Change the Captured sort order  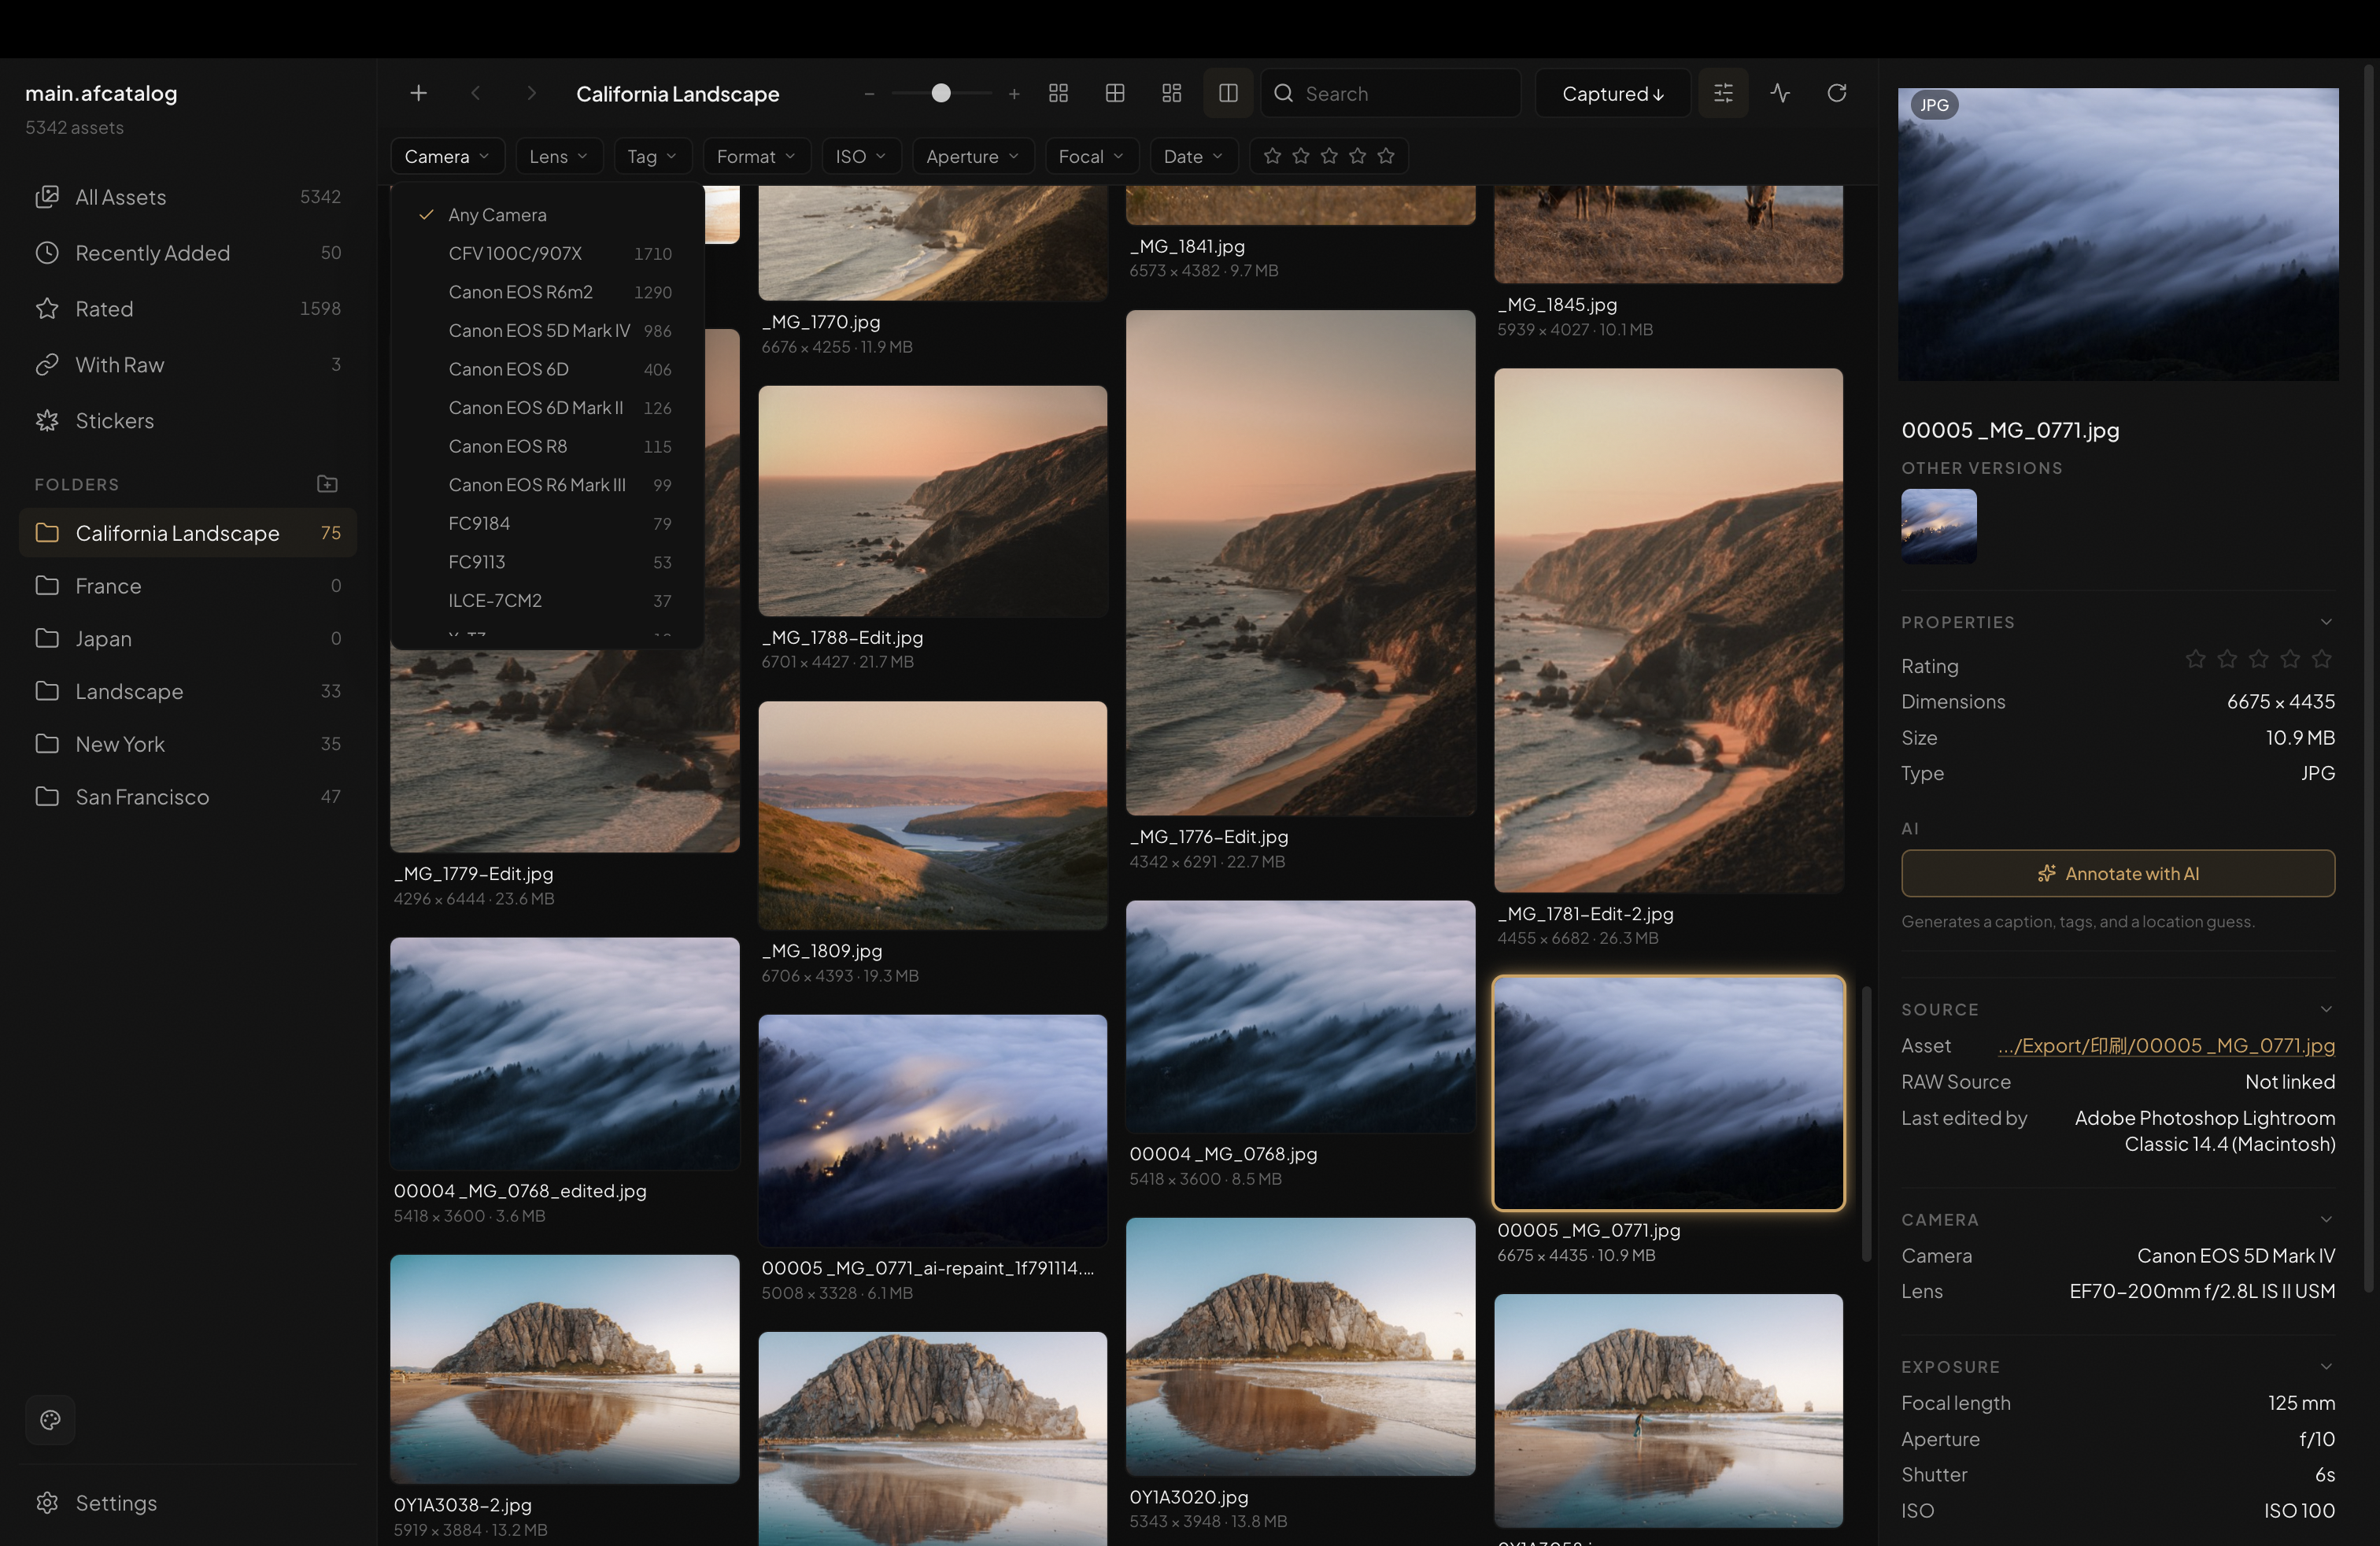pyautogui.click(x=1612, y=93)
